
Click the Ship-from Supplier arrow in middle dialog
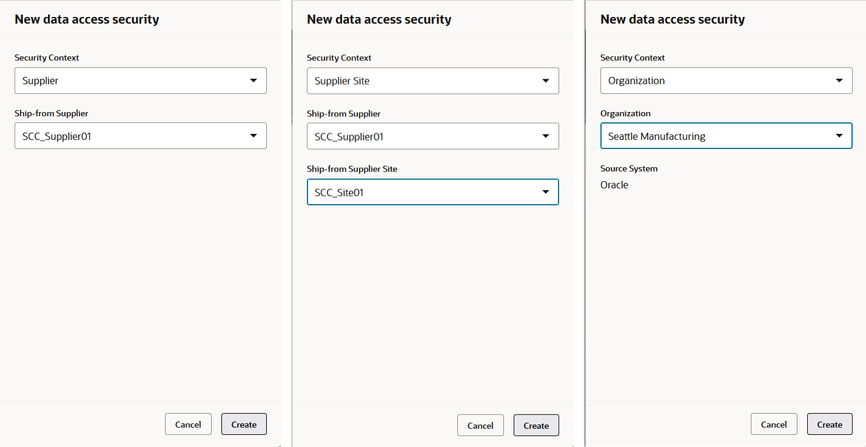pos(546,136)
